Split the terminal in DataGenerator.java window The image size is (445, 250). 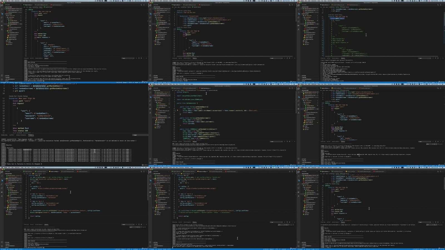pos(287,142)
